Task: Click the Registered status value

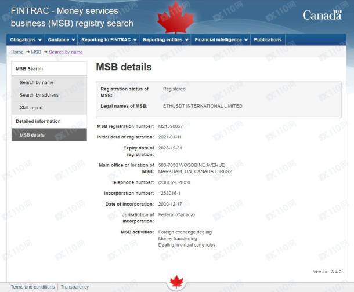Action: [x=174, y=89]
